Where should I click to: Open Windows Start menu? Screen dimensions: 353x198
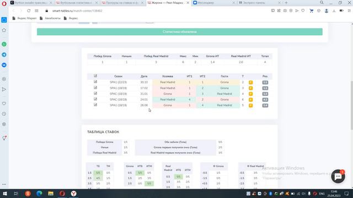point(5,193)
